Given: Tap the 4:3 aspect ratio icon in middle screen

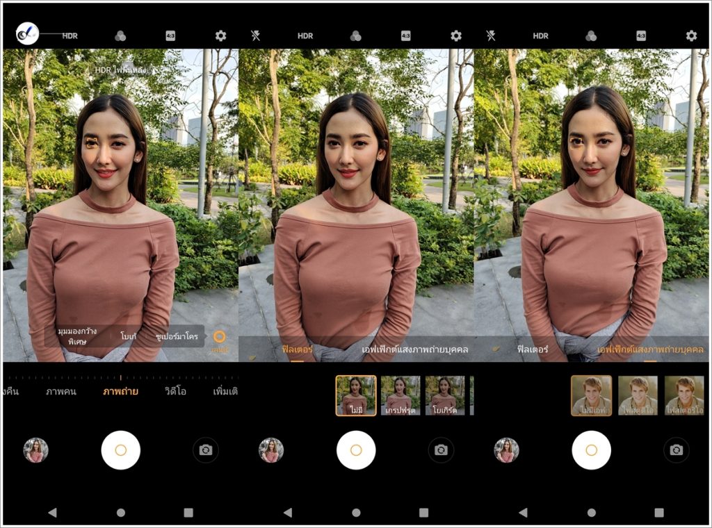Looking at the screenshot, I should [x=406, y=36].
